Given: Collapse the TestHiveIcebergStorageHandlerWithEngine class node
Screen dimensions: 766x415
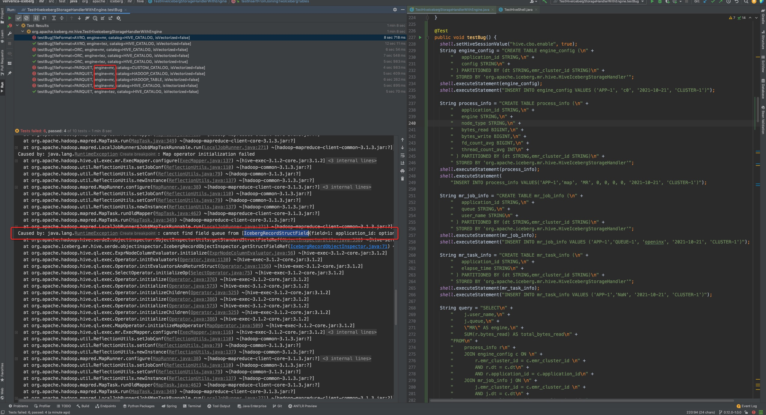Looking at the screenshot, I should [x=23, y=31].
